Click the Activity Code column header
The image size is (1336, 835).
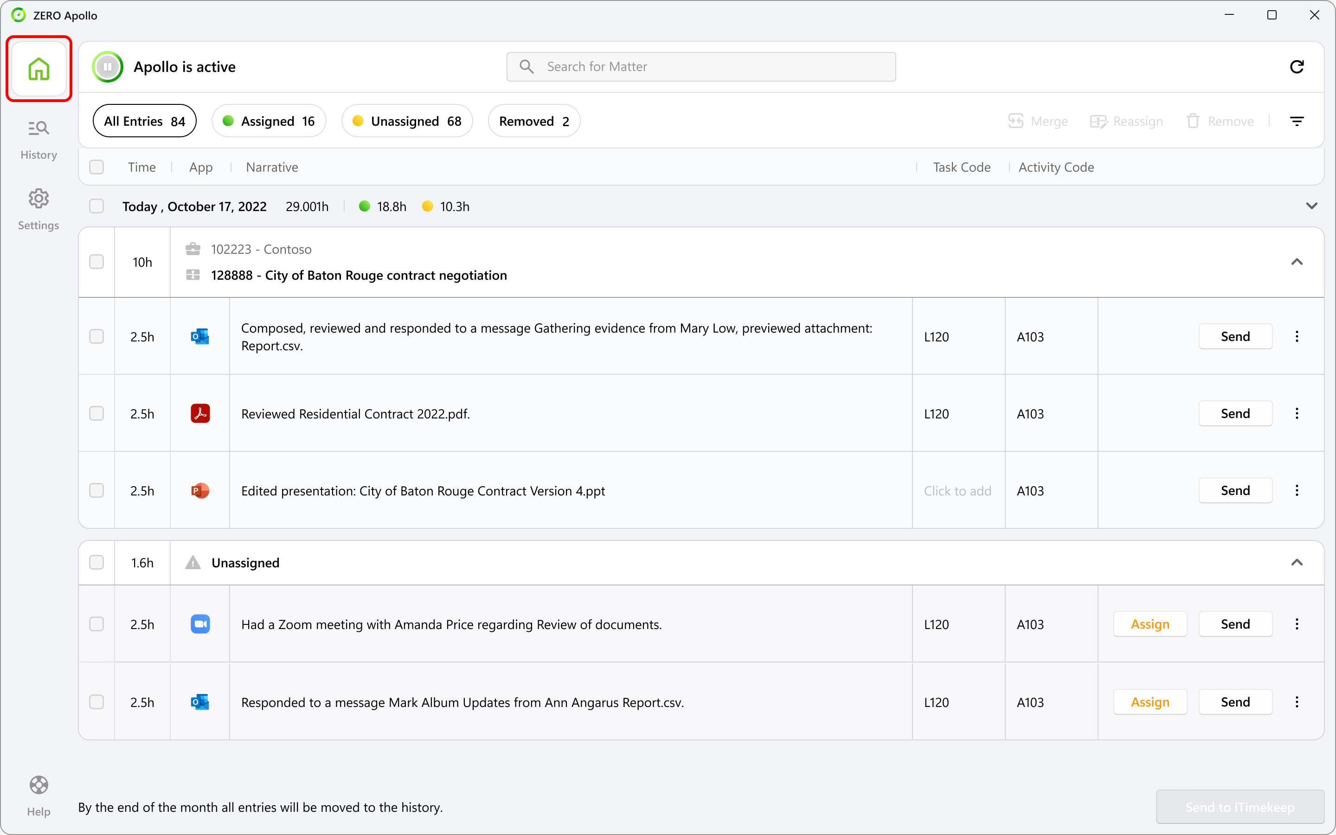point(1056,167)
